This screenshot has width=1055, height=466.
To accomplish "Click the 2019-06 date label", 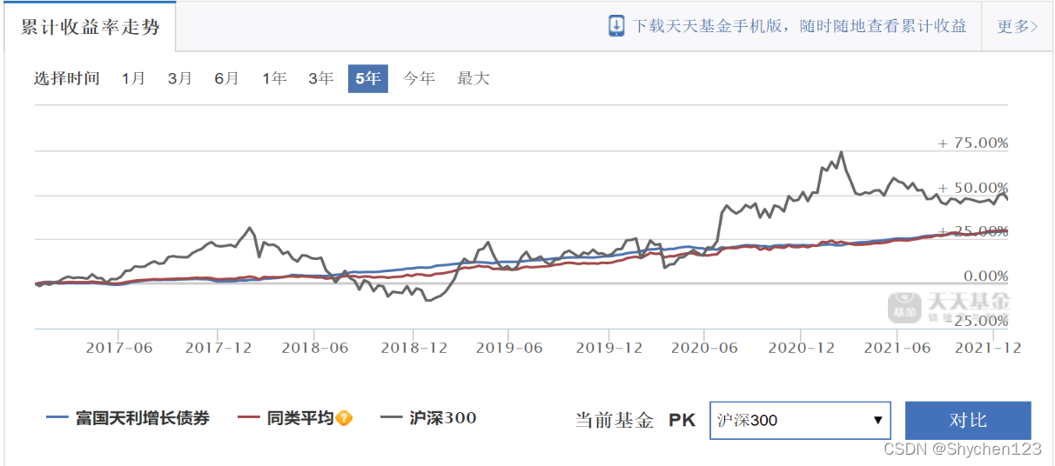I will [509, 347].
